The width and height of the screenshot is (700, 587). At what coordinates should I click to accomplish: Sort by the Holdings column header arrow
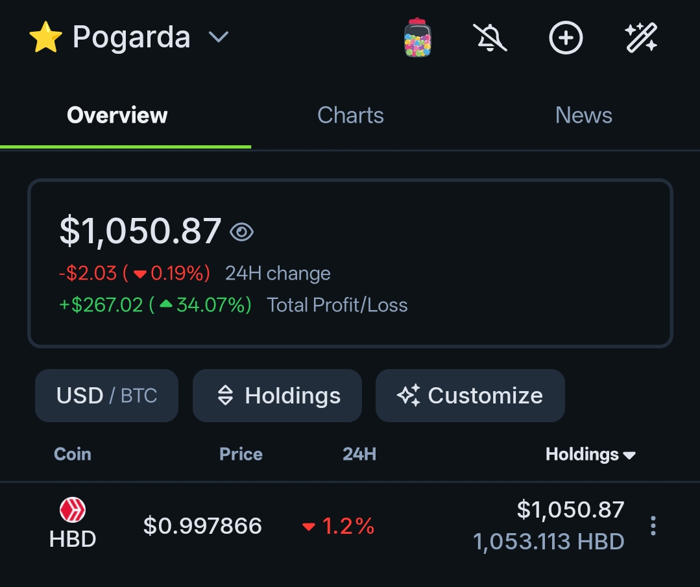[x=629, y=455]
